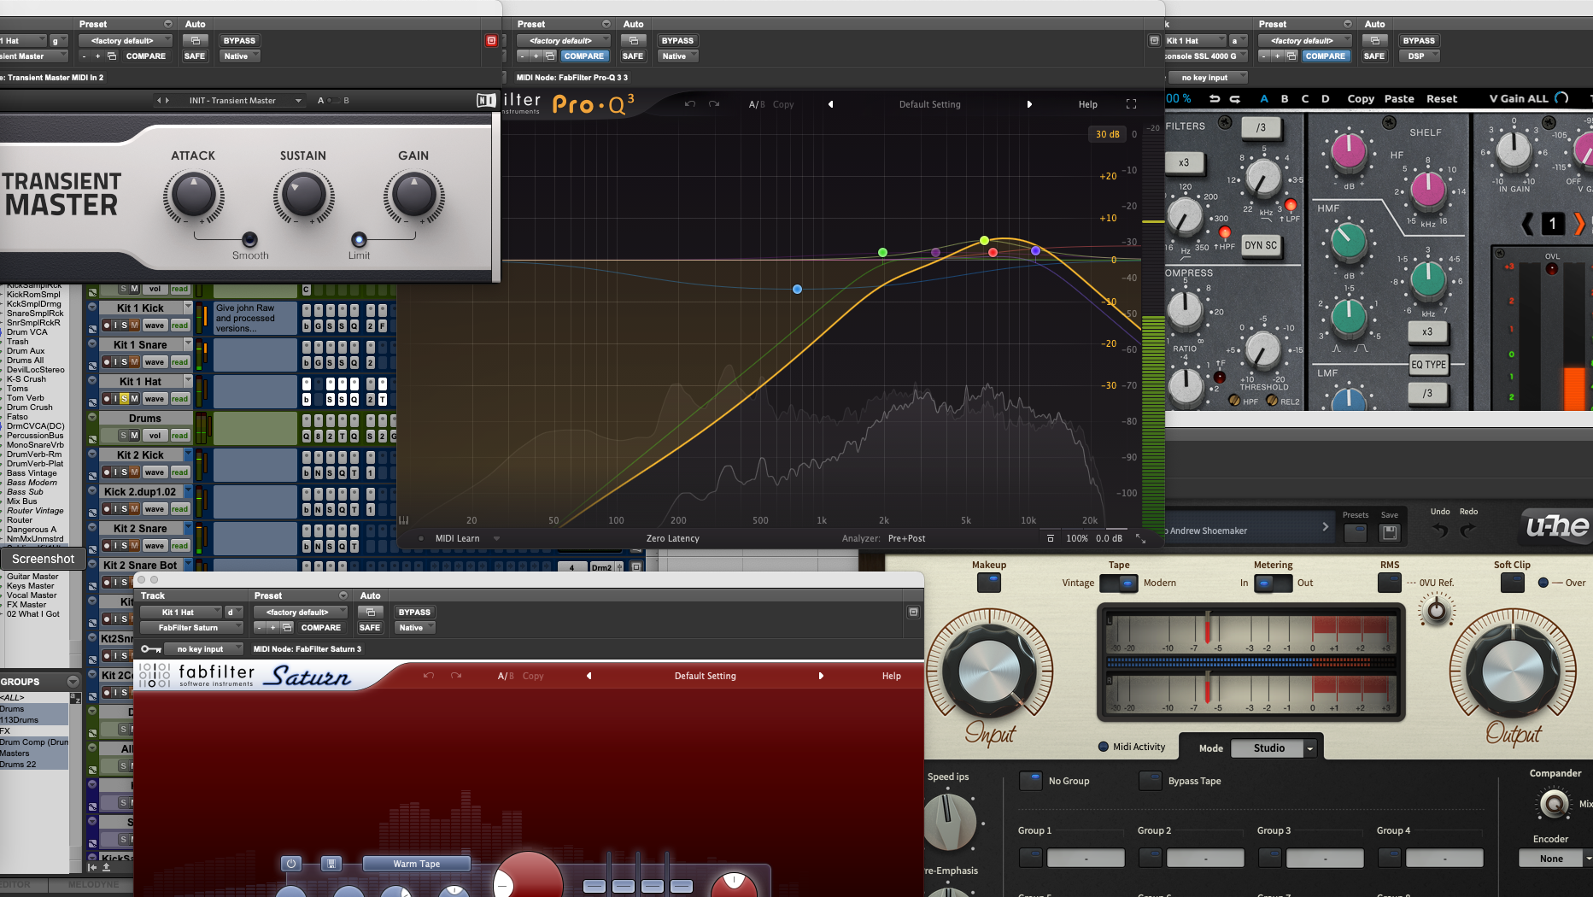Click SAFE in Transient Master window
Screen dimensions: 1593x897
click(x=195, y=56)
